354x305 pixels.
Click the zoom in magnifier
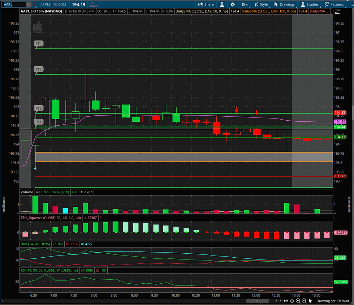coord(298,301)
